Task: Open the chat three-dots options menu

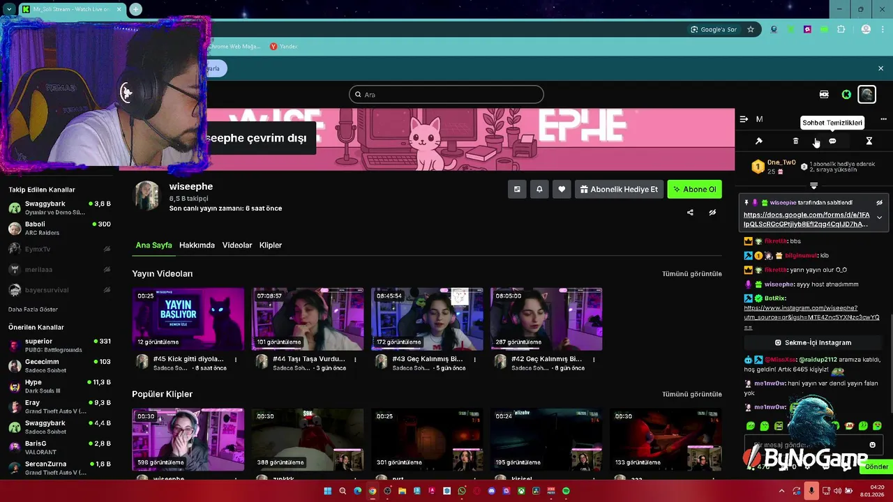Action: coord(883,119)
